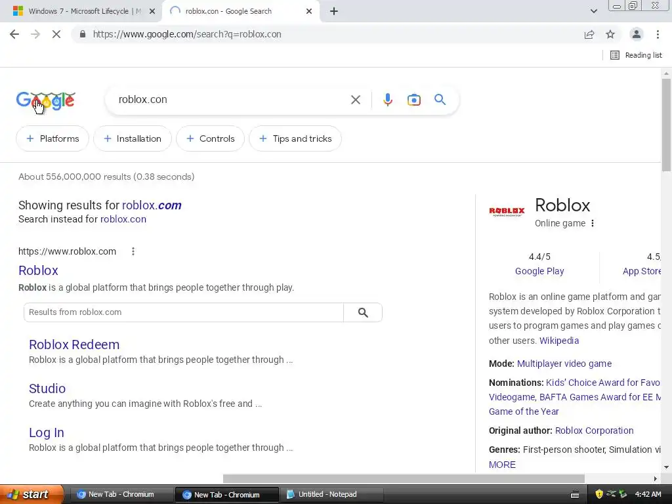Open the Windows start menu
672x504 pixels.
tap(31, 494)
